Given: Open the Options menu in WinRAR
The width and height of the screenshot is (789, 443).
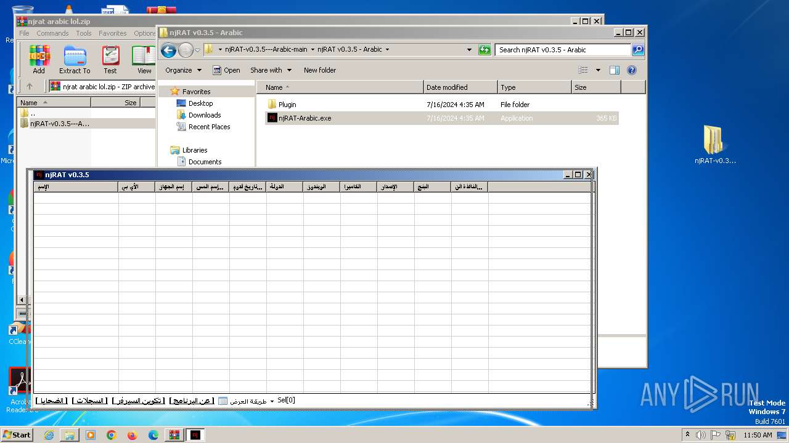Looking at the screenshot, I should (x=145, y=33).
